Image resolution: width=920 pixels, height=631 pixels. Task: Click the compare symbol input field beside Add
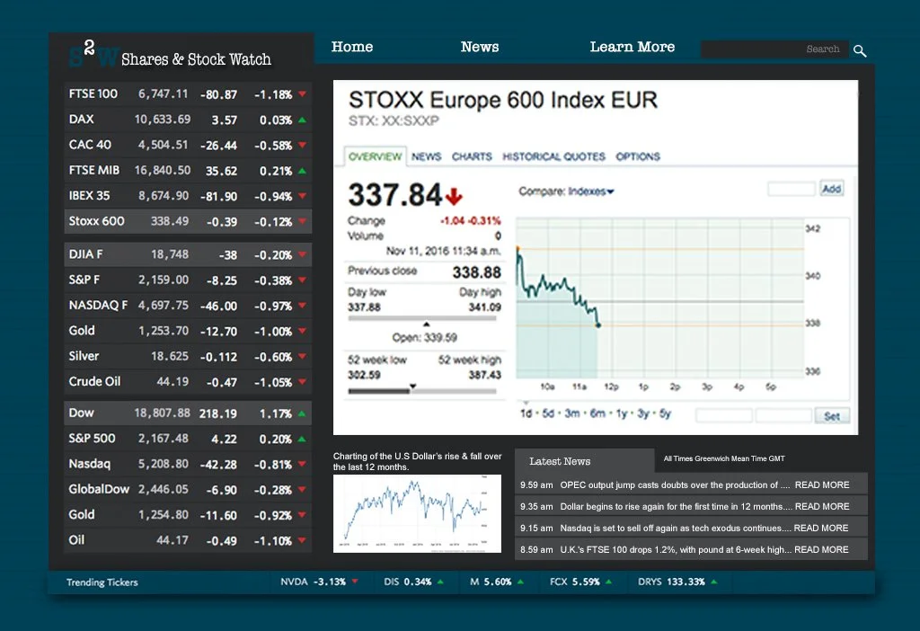tap(792, 189)
